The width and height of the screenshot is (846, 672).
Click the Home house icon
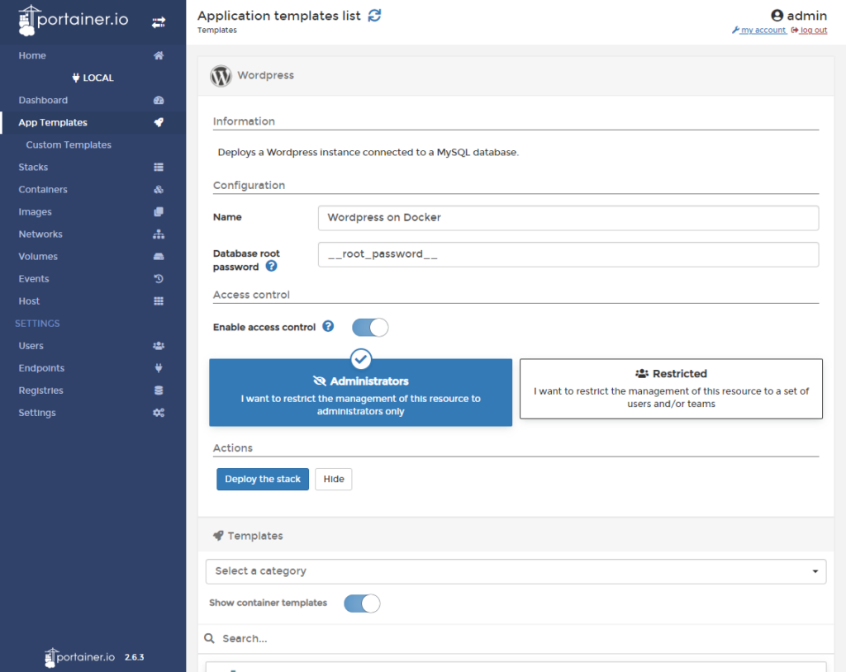coord(159,55)
